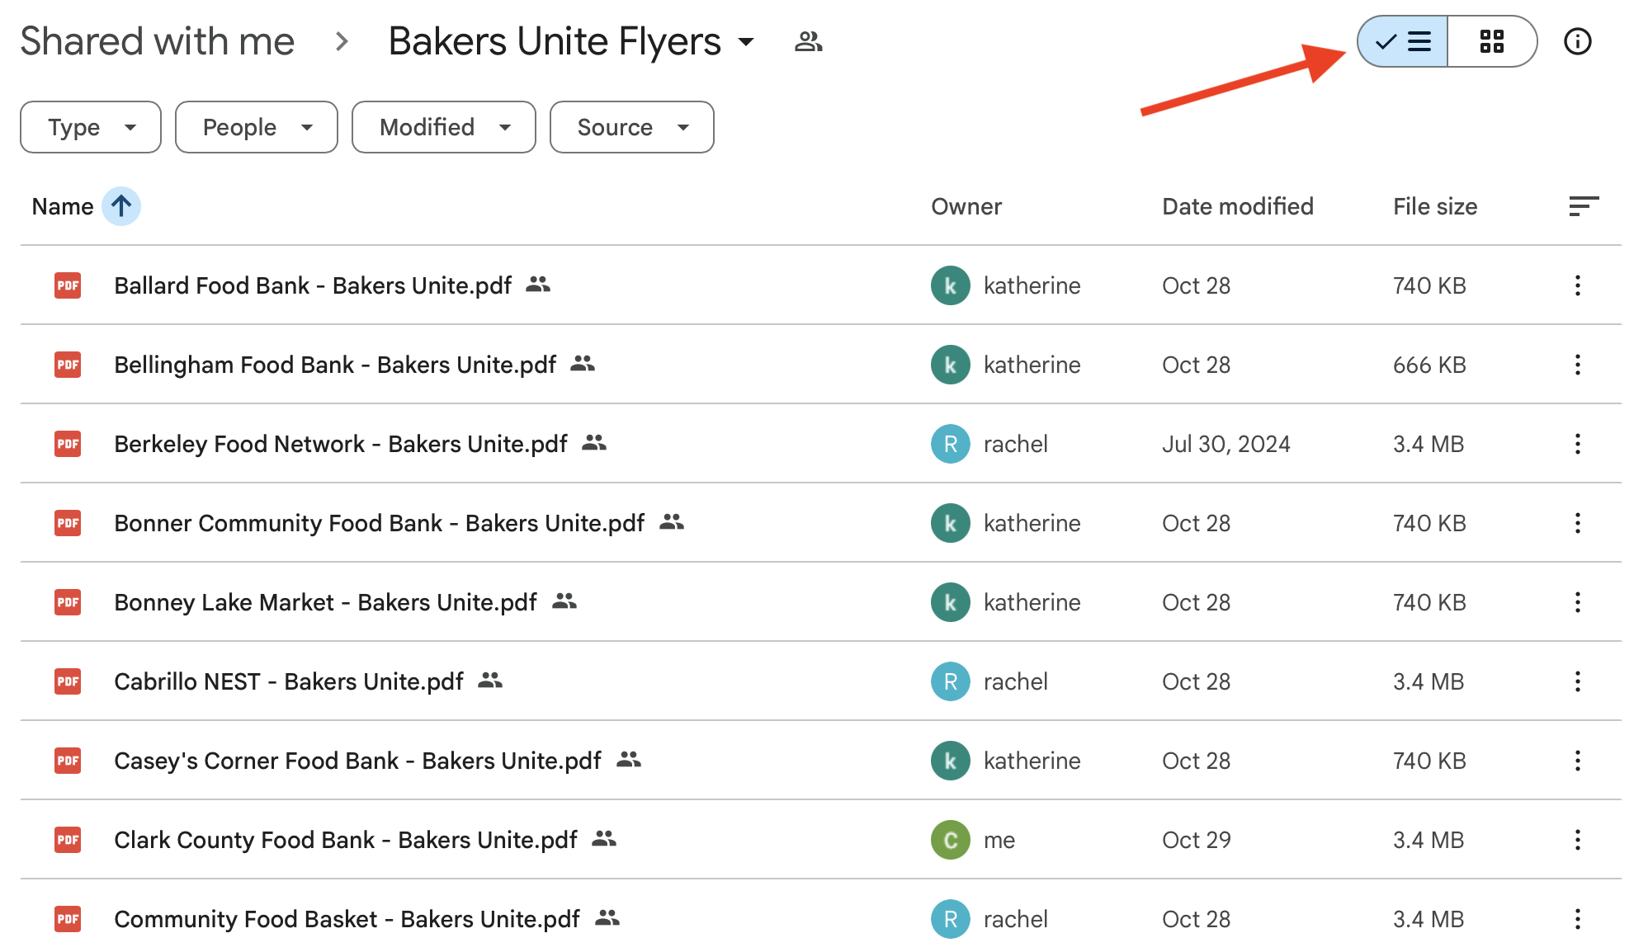Click katherine's avatar on Ballard Food Bank row
The height and width of the screenshot is (952, 1634).
point(951,285)
